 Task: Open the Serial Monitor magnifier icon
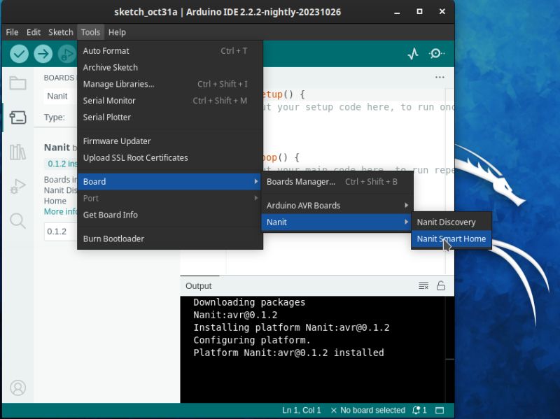click(437, 53)
